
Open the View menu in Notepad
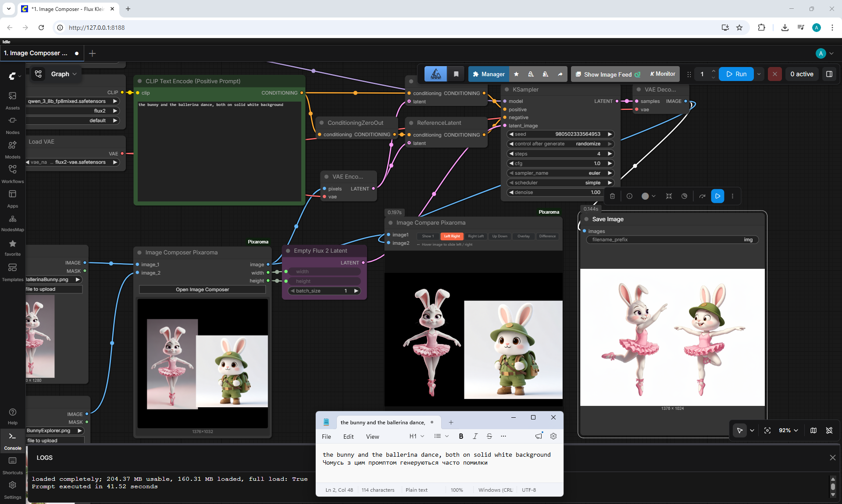372,437
